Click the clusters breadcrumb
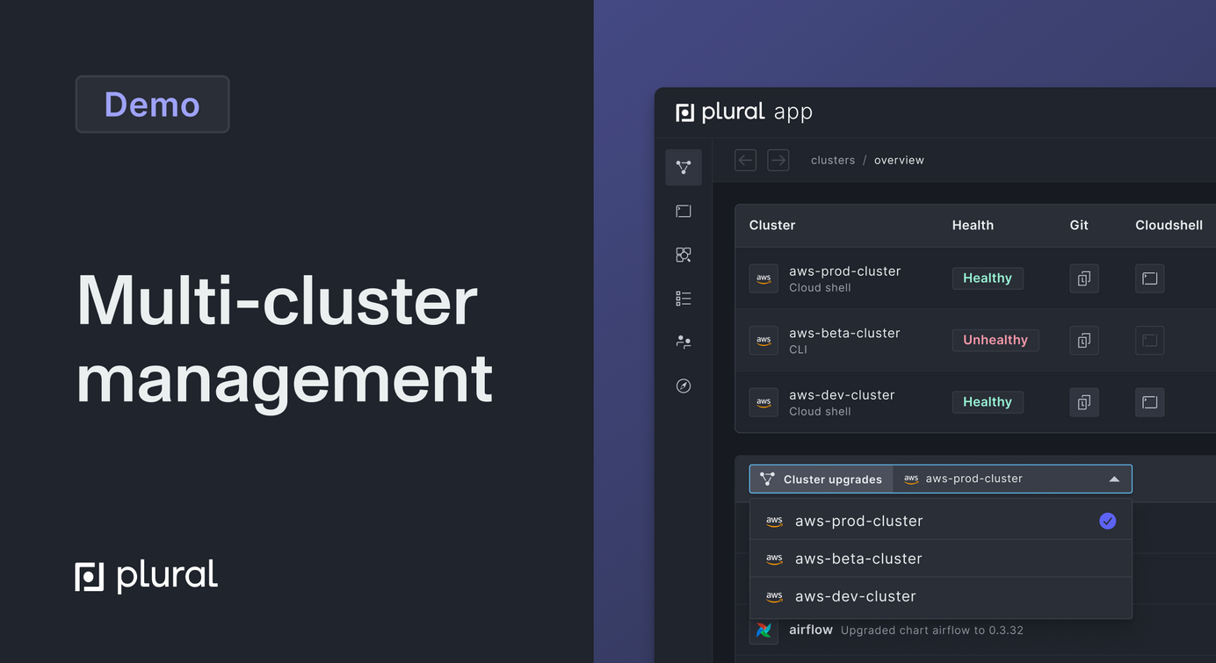1216x663 pixels. 833,160
